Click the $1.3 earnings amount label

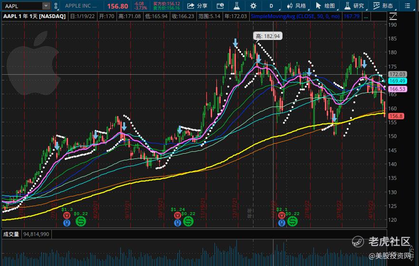pyautogui.click(x=67, y=209)
